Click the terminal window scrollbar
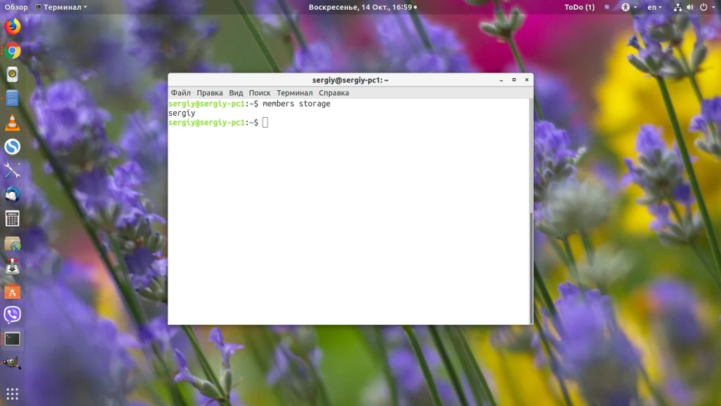 [532, 268]
